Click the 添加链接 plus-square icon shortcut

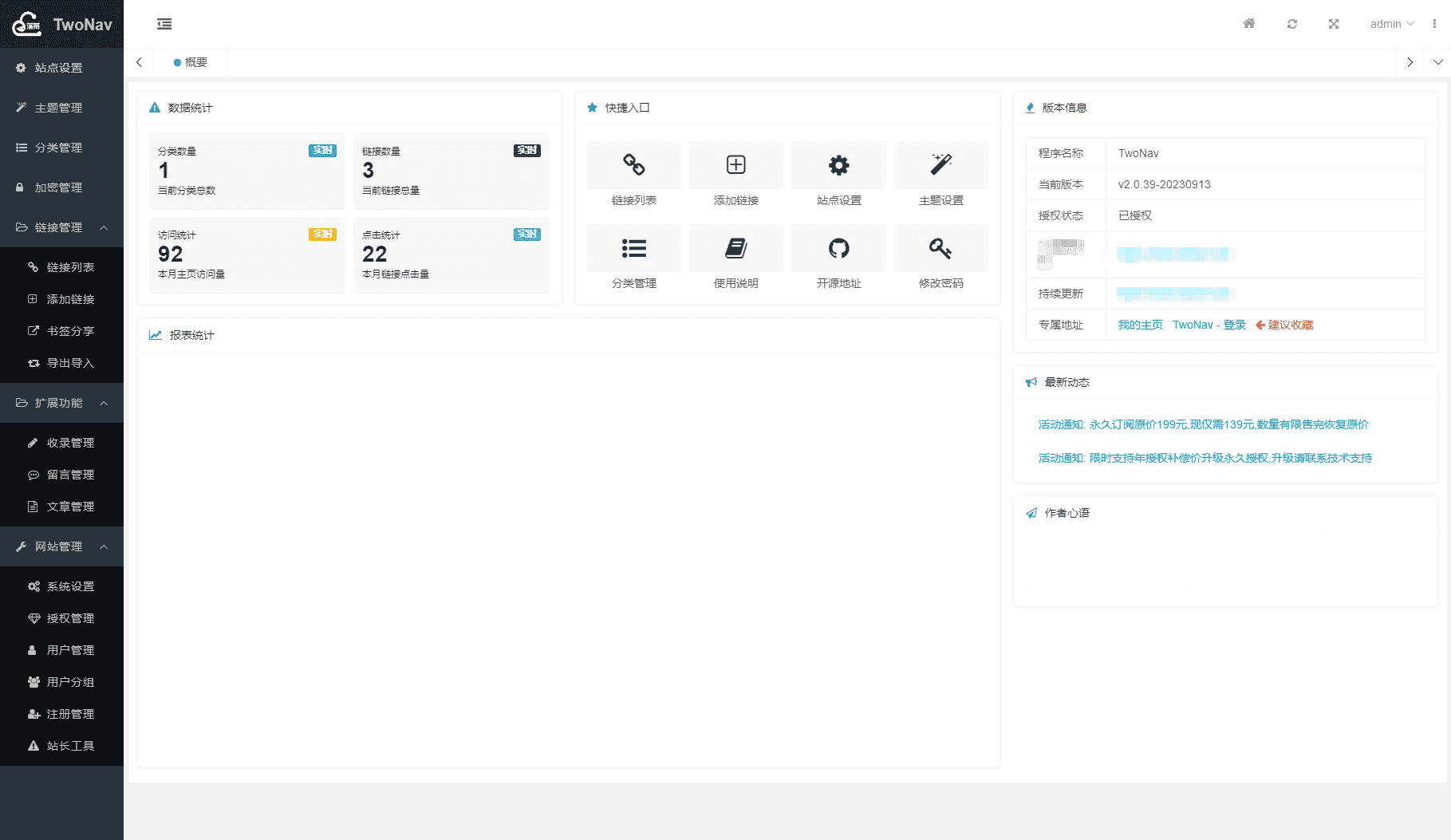pyautogui.click(x=736, y=165)
